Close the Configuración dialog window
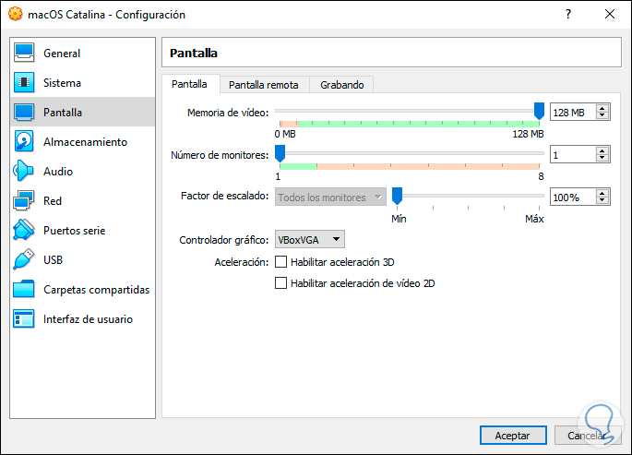The width and height of the screenshot is (632, 455). tap(610, 14)
